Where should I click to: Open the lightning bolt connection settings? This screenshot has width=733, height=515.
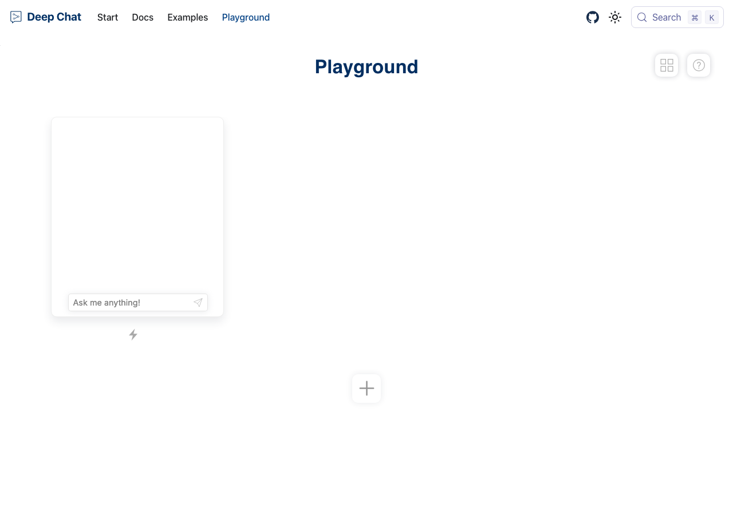pyautogui.click(x=133, y=335)
